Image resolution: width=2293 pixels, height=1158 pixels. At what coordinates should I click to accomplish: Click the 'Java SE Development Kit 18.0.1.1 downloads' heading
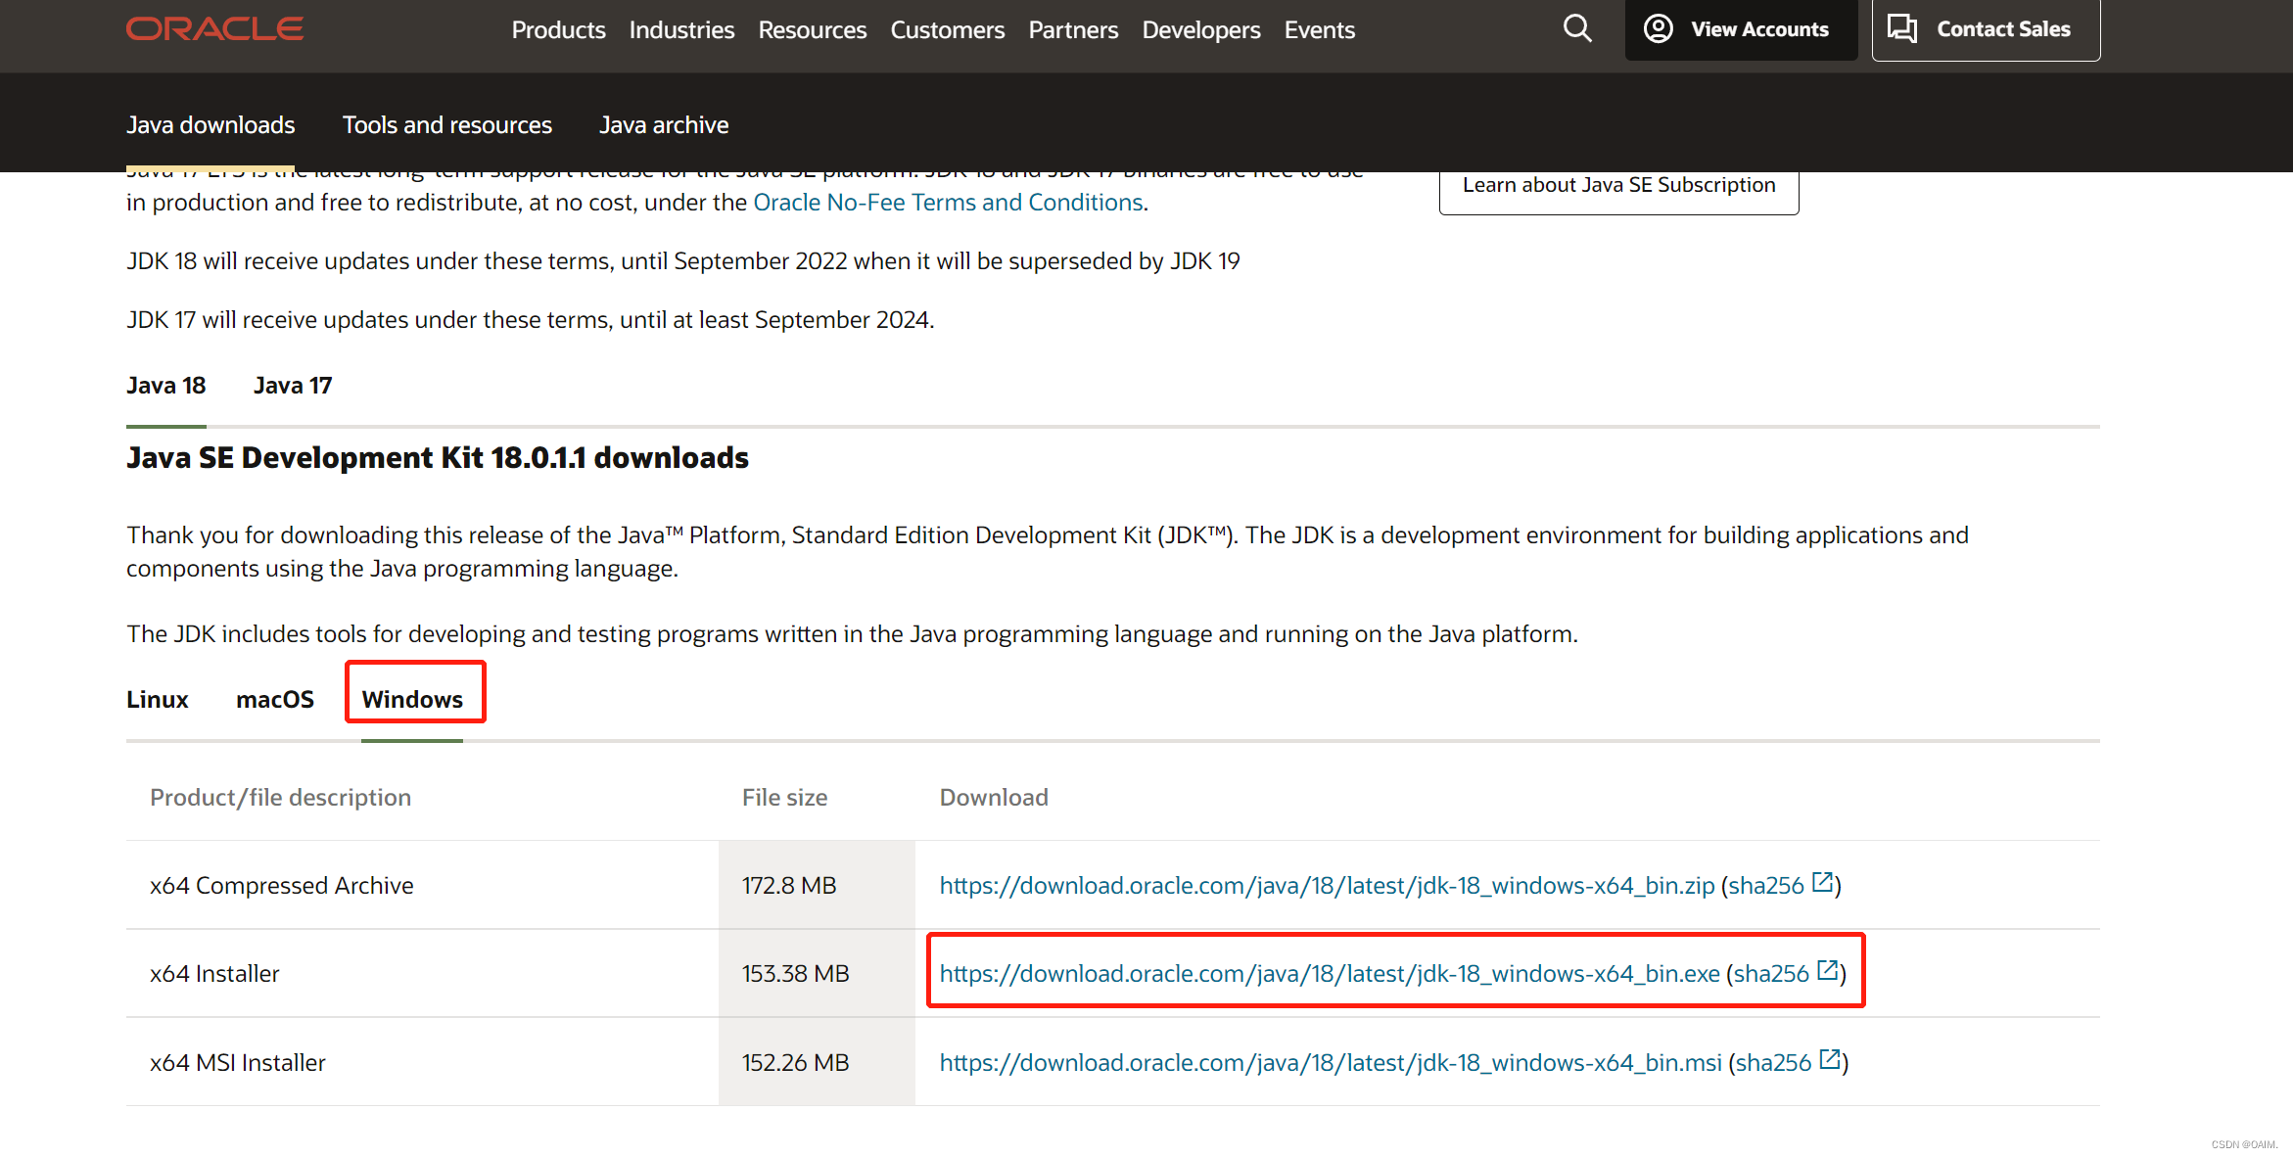pyautogui.click(x=438, y=458)
